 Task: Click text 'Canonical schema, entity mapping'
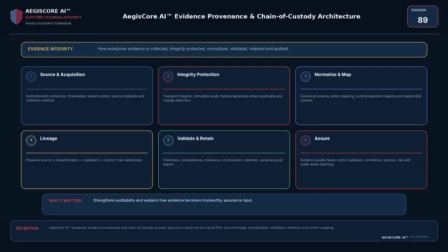327,96
